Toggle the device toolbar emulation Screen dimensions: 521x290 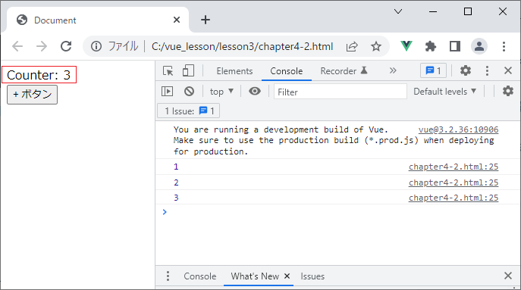click(x=188, y=70)
